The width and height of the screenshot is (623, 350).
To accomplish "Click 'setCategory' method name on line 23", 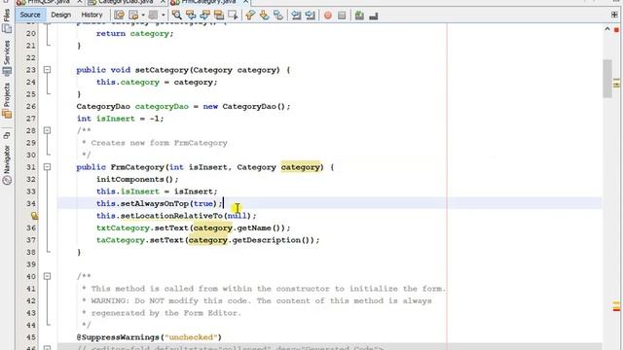I will pos(162,70).
